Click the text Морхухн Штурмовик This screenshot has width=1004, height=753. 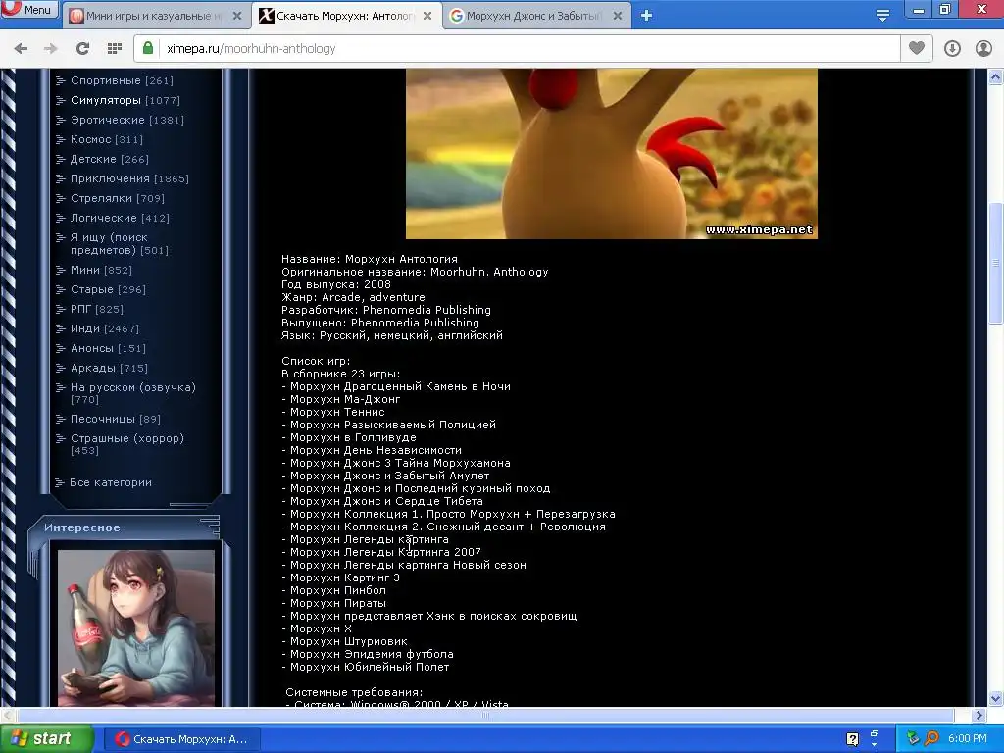(x=348, y=641)
